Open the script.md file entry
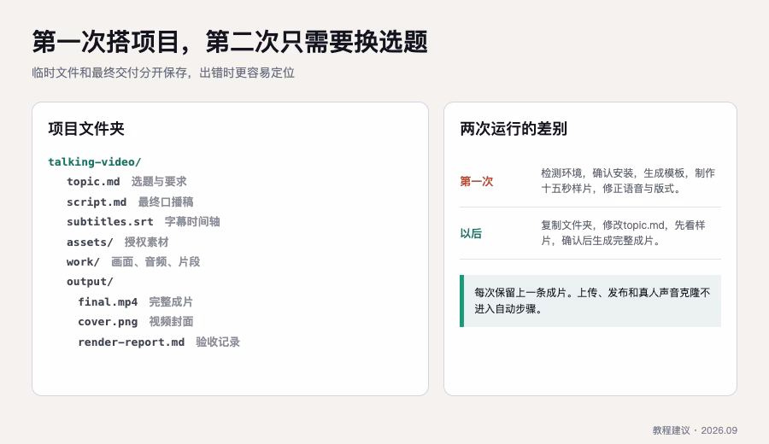The width and height of the screenshot is (769, 444). pyautogui.click(x=97, y=202)
